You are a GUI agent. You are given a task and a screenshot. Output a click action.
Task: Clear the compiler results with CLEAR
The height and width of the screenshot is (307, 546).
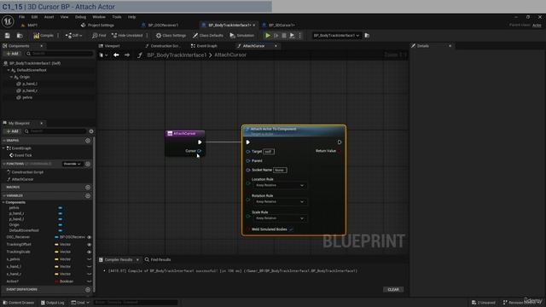click(393, 290)
